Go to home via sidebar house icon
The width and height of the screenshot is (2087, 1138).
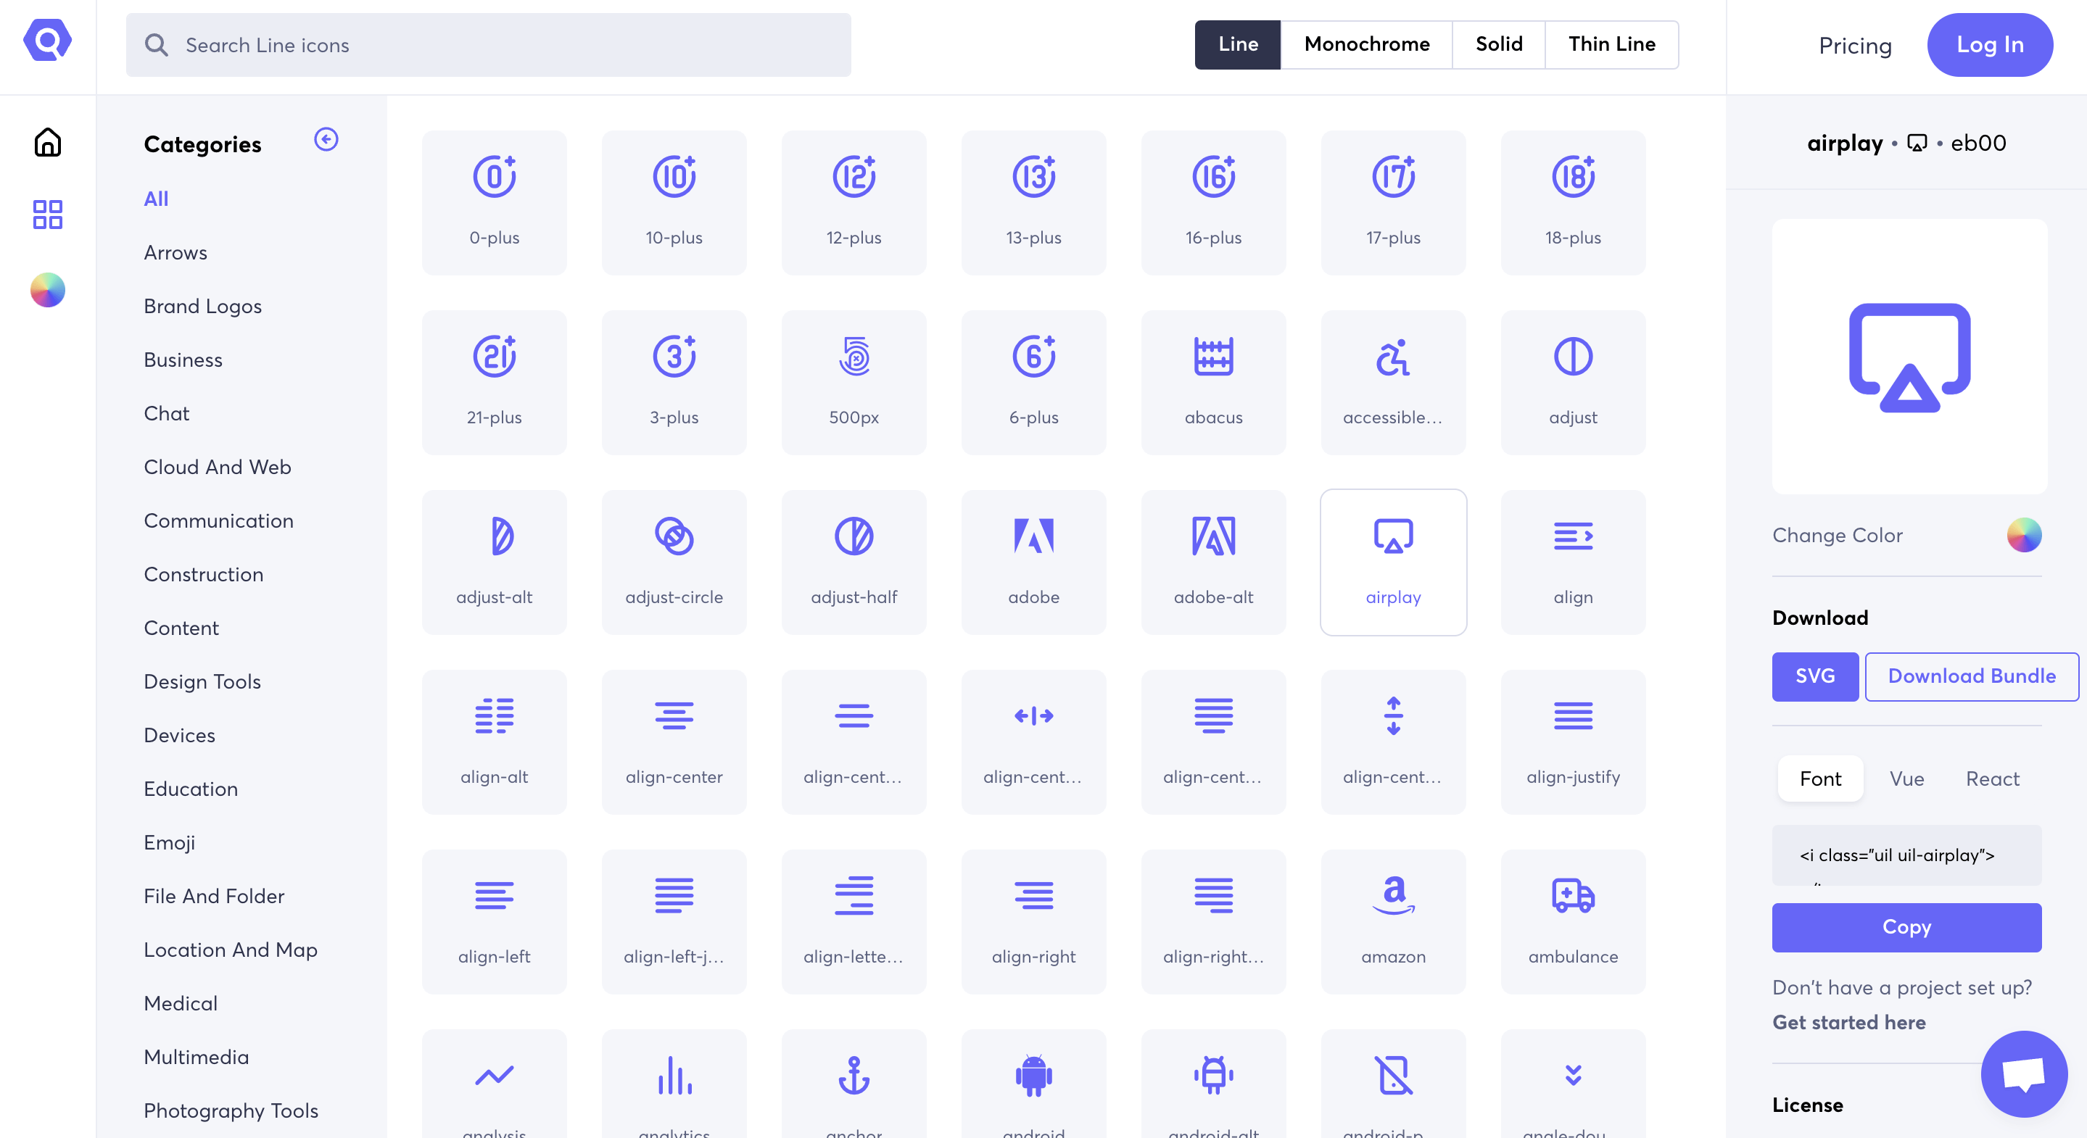pyautogui.click(x=47, y=143)
